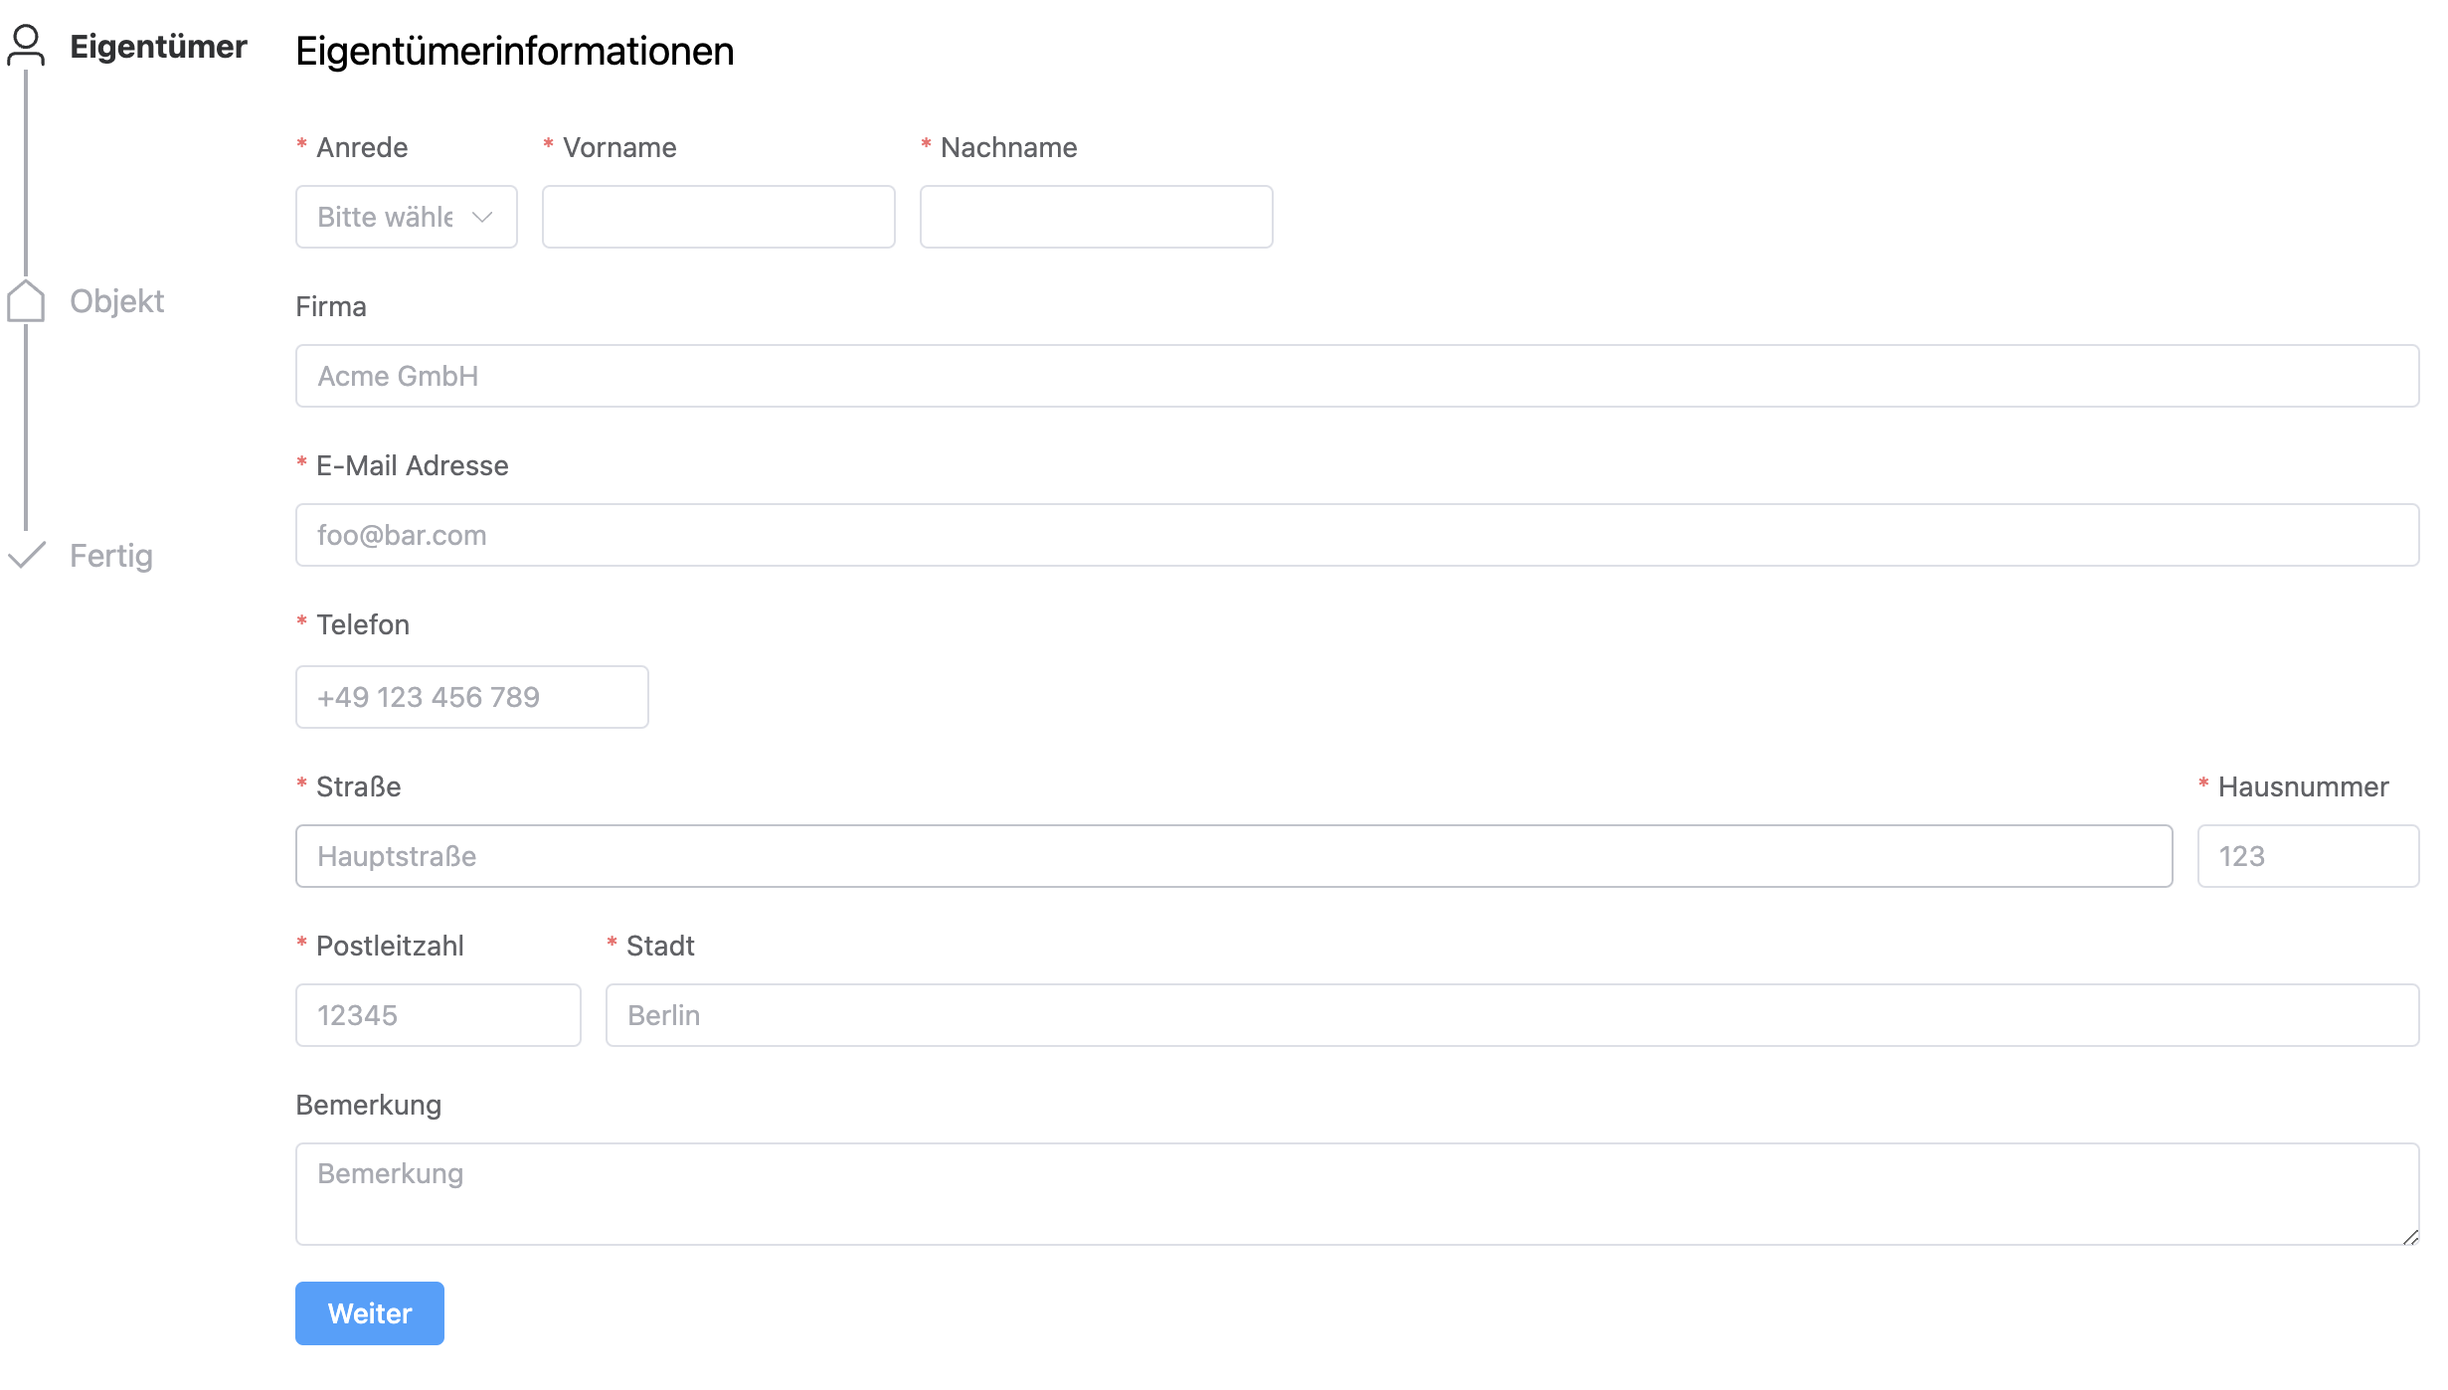The image size is (2448, 1390).
Task: Click the Firma field with Acme GmbH
Action: point(1356,376)
